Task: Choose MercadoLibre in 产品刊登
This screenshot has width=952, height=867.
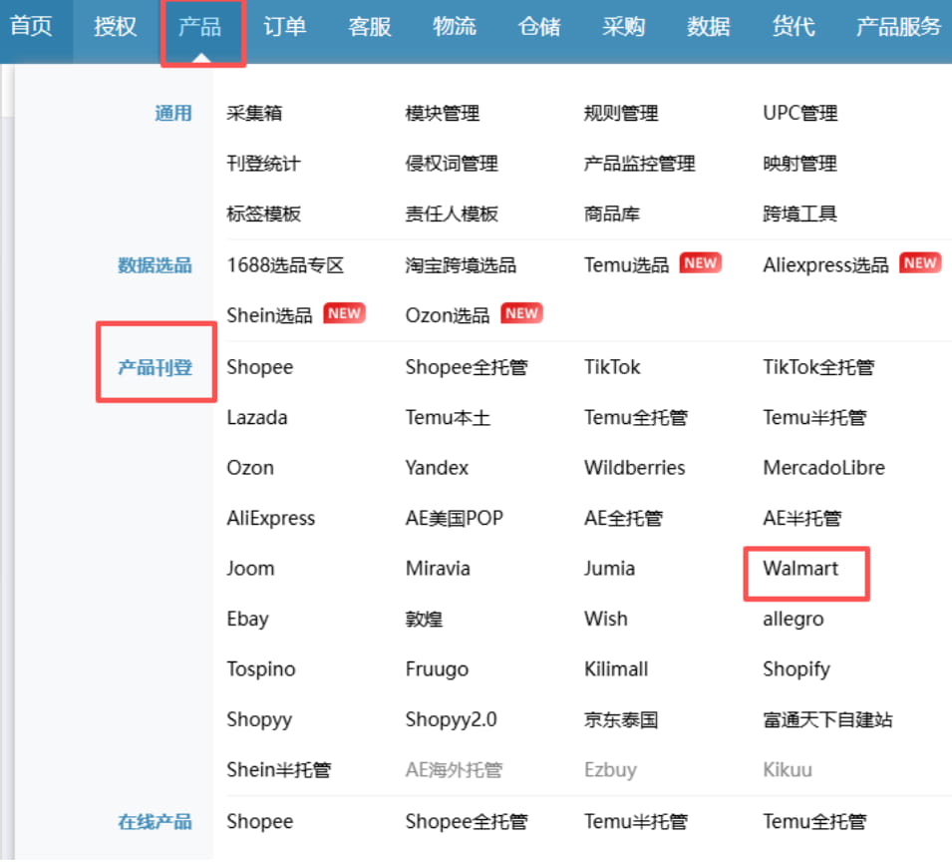Action: click(823, 468)
